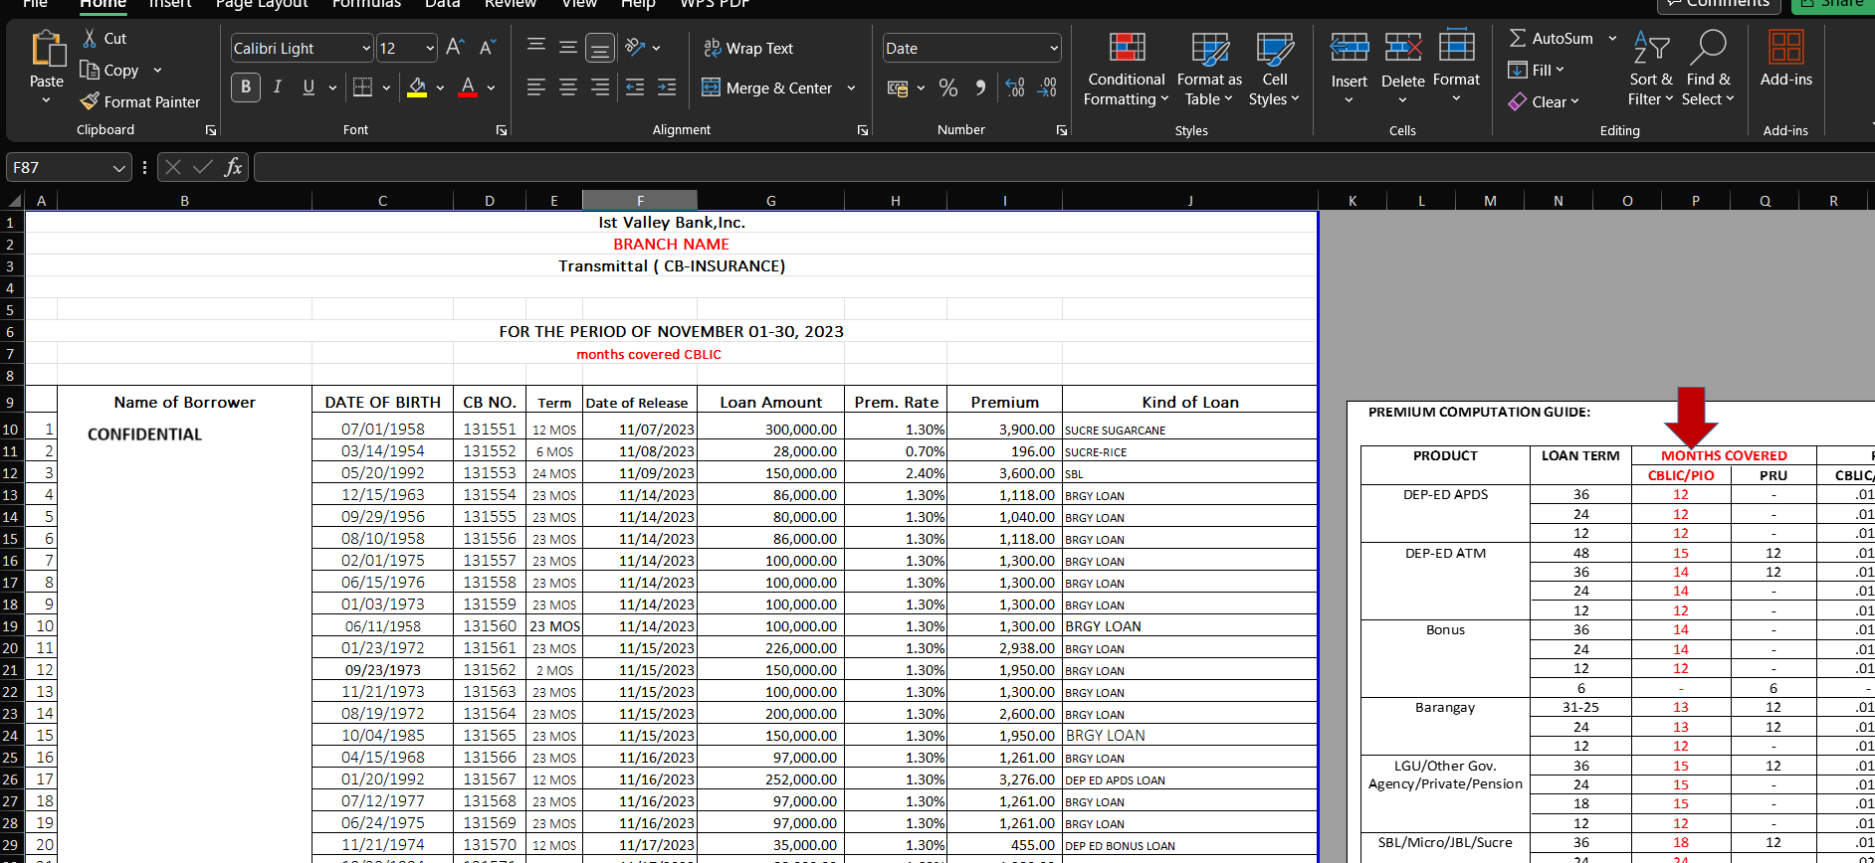Toggle Italic formatting
The width and height of the screenshot is (1875, 863).
(278, 87)
